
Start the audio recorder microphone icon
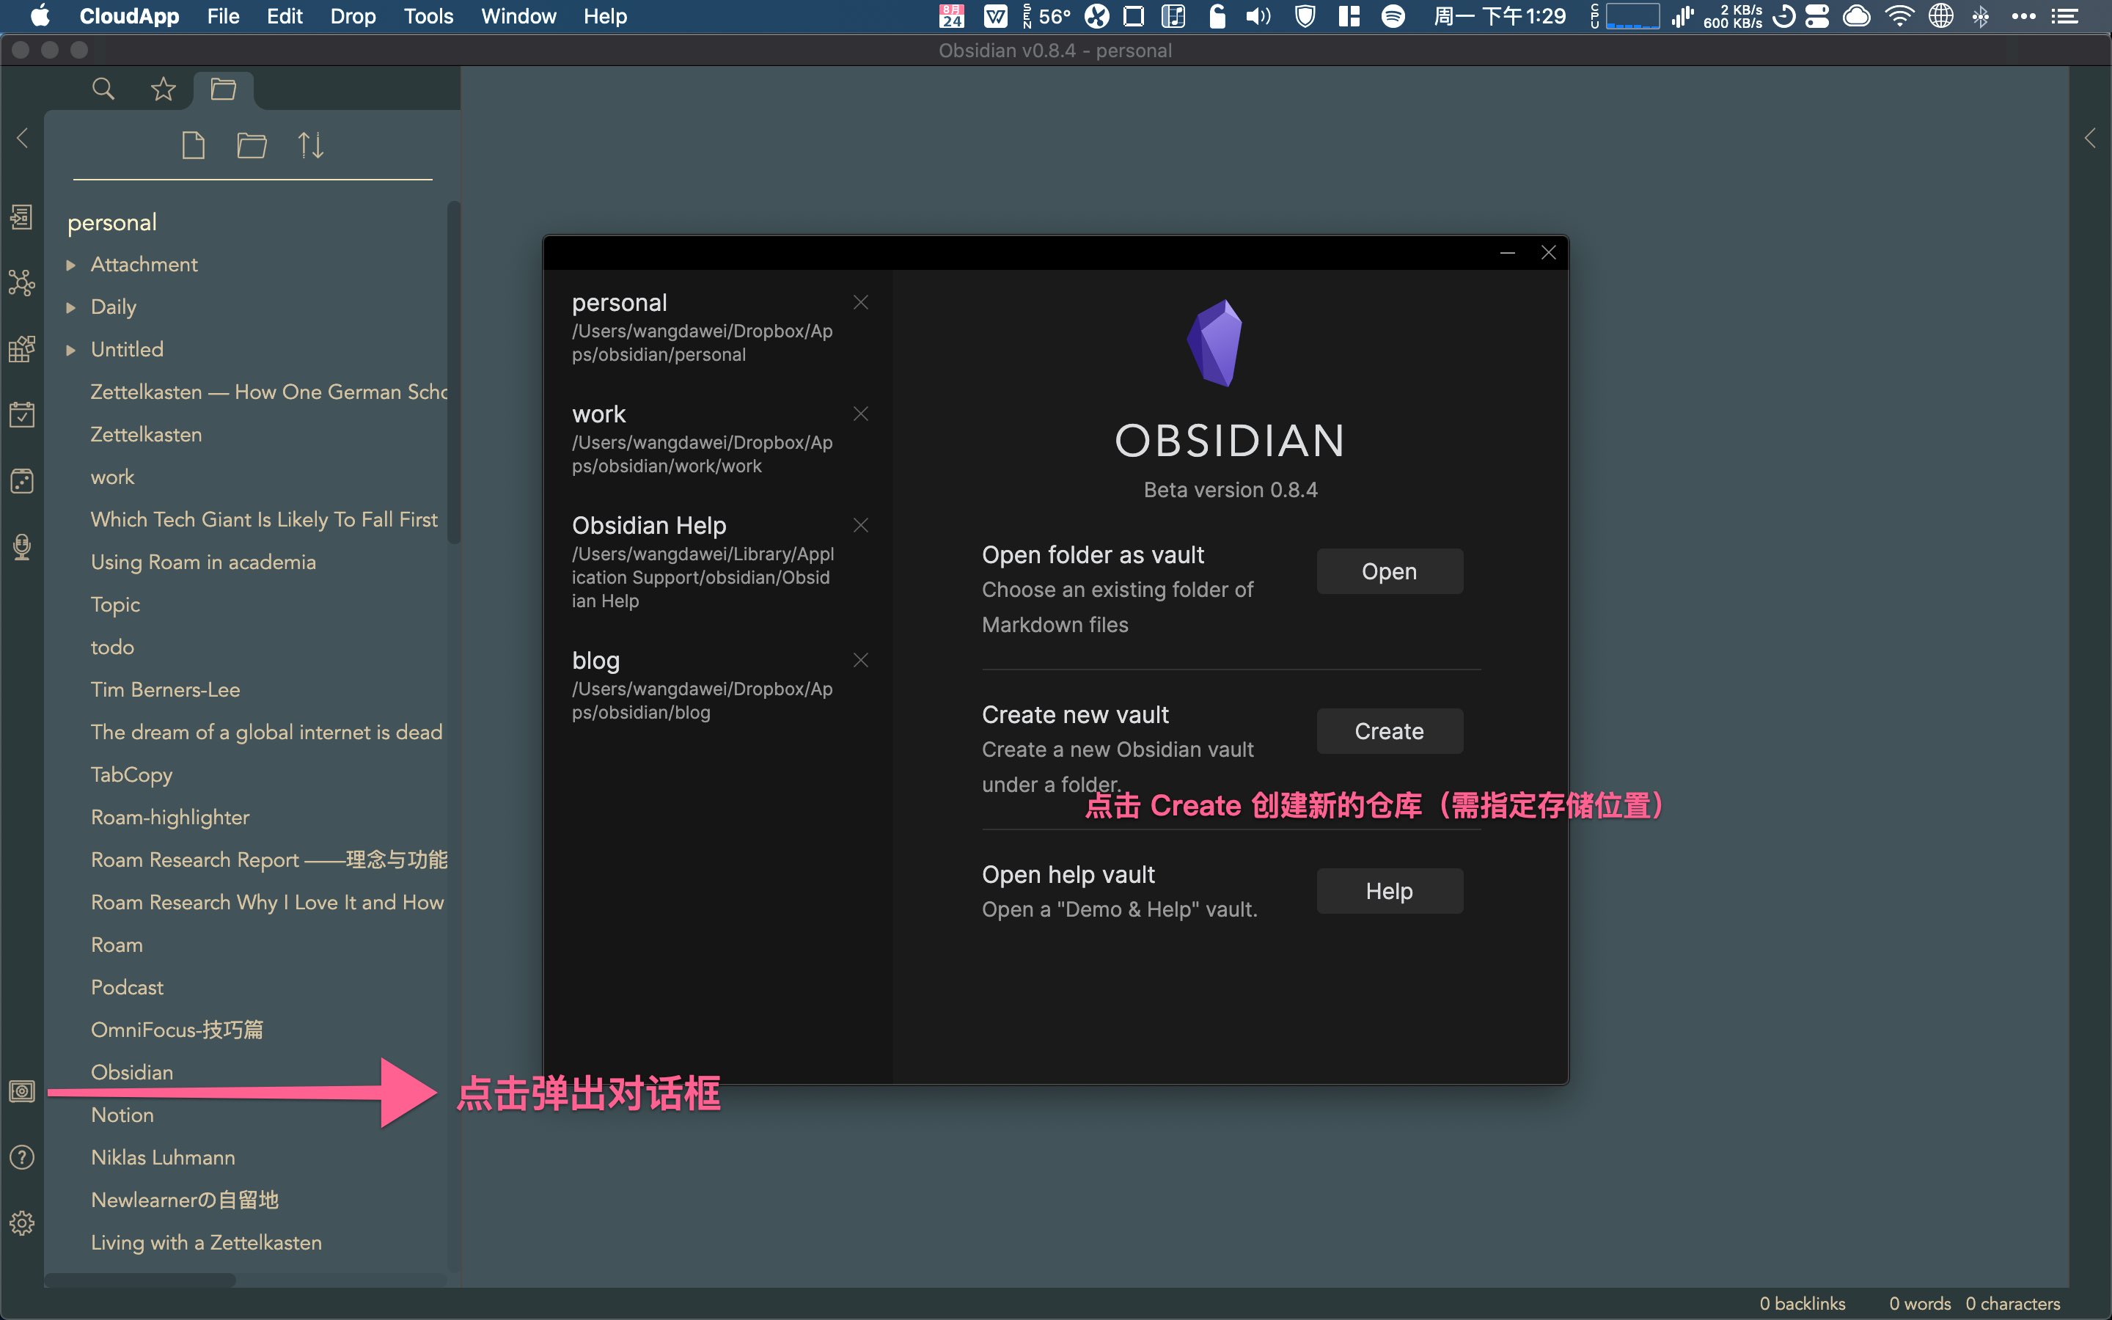22,547
